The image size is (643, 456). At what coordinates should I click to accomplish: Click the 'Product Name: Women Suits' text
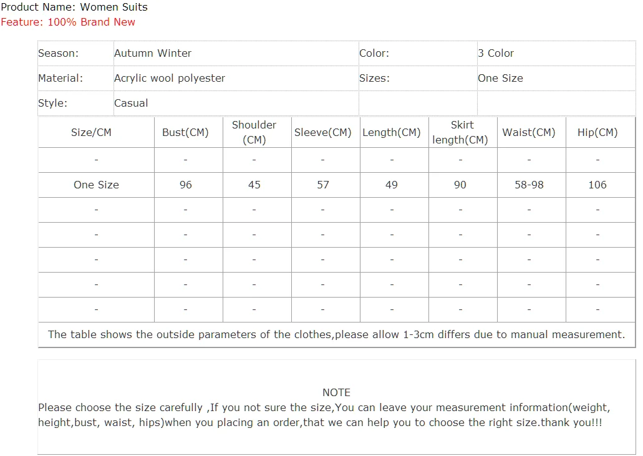coord(74,7)
